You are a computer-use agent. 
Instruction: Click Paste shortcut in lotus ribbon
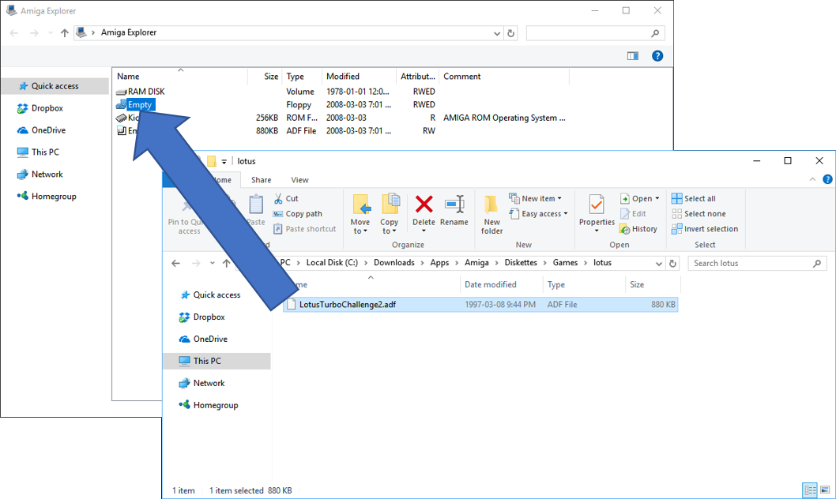[x=304, y=229]
